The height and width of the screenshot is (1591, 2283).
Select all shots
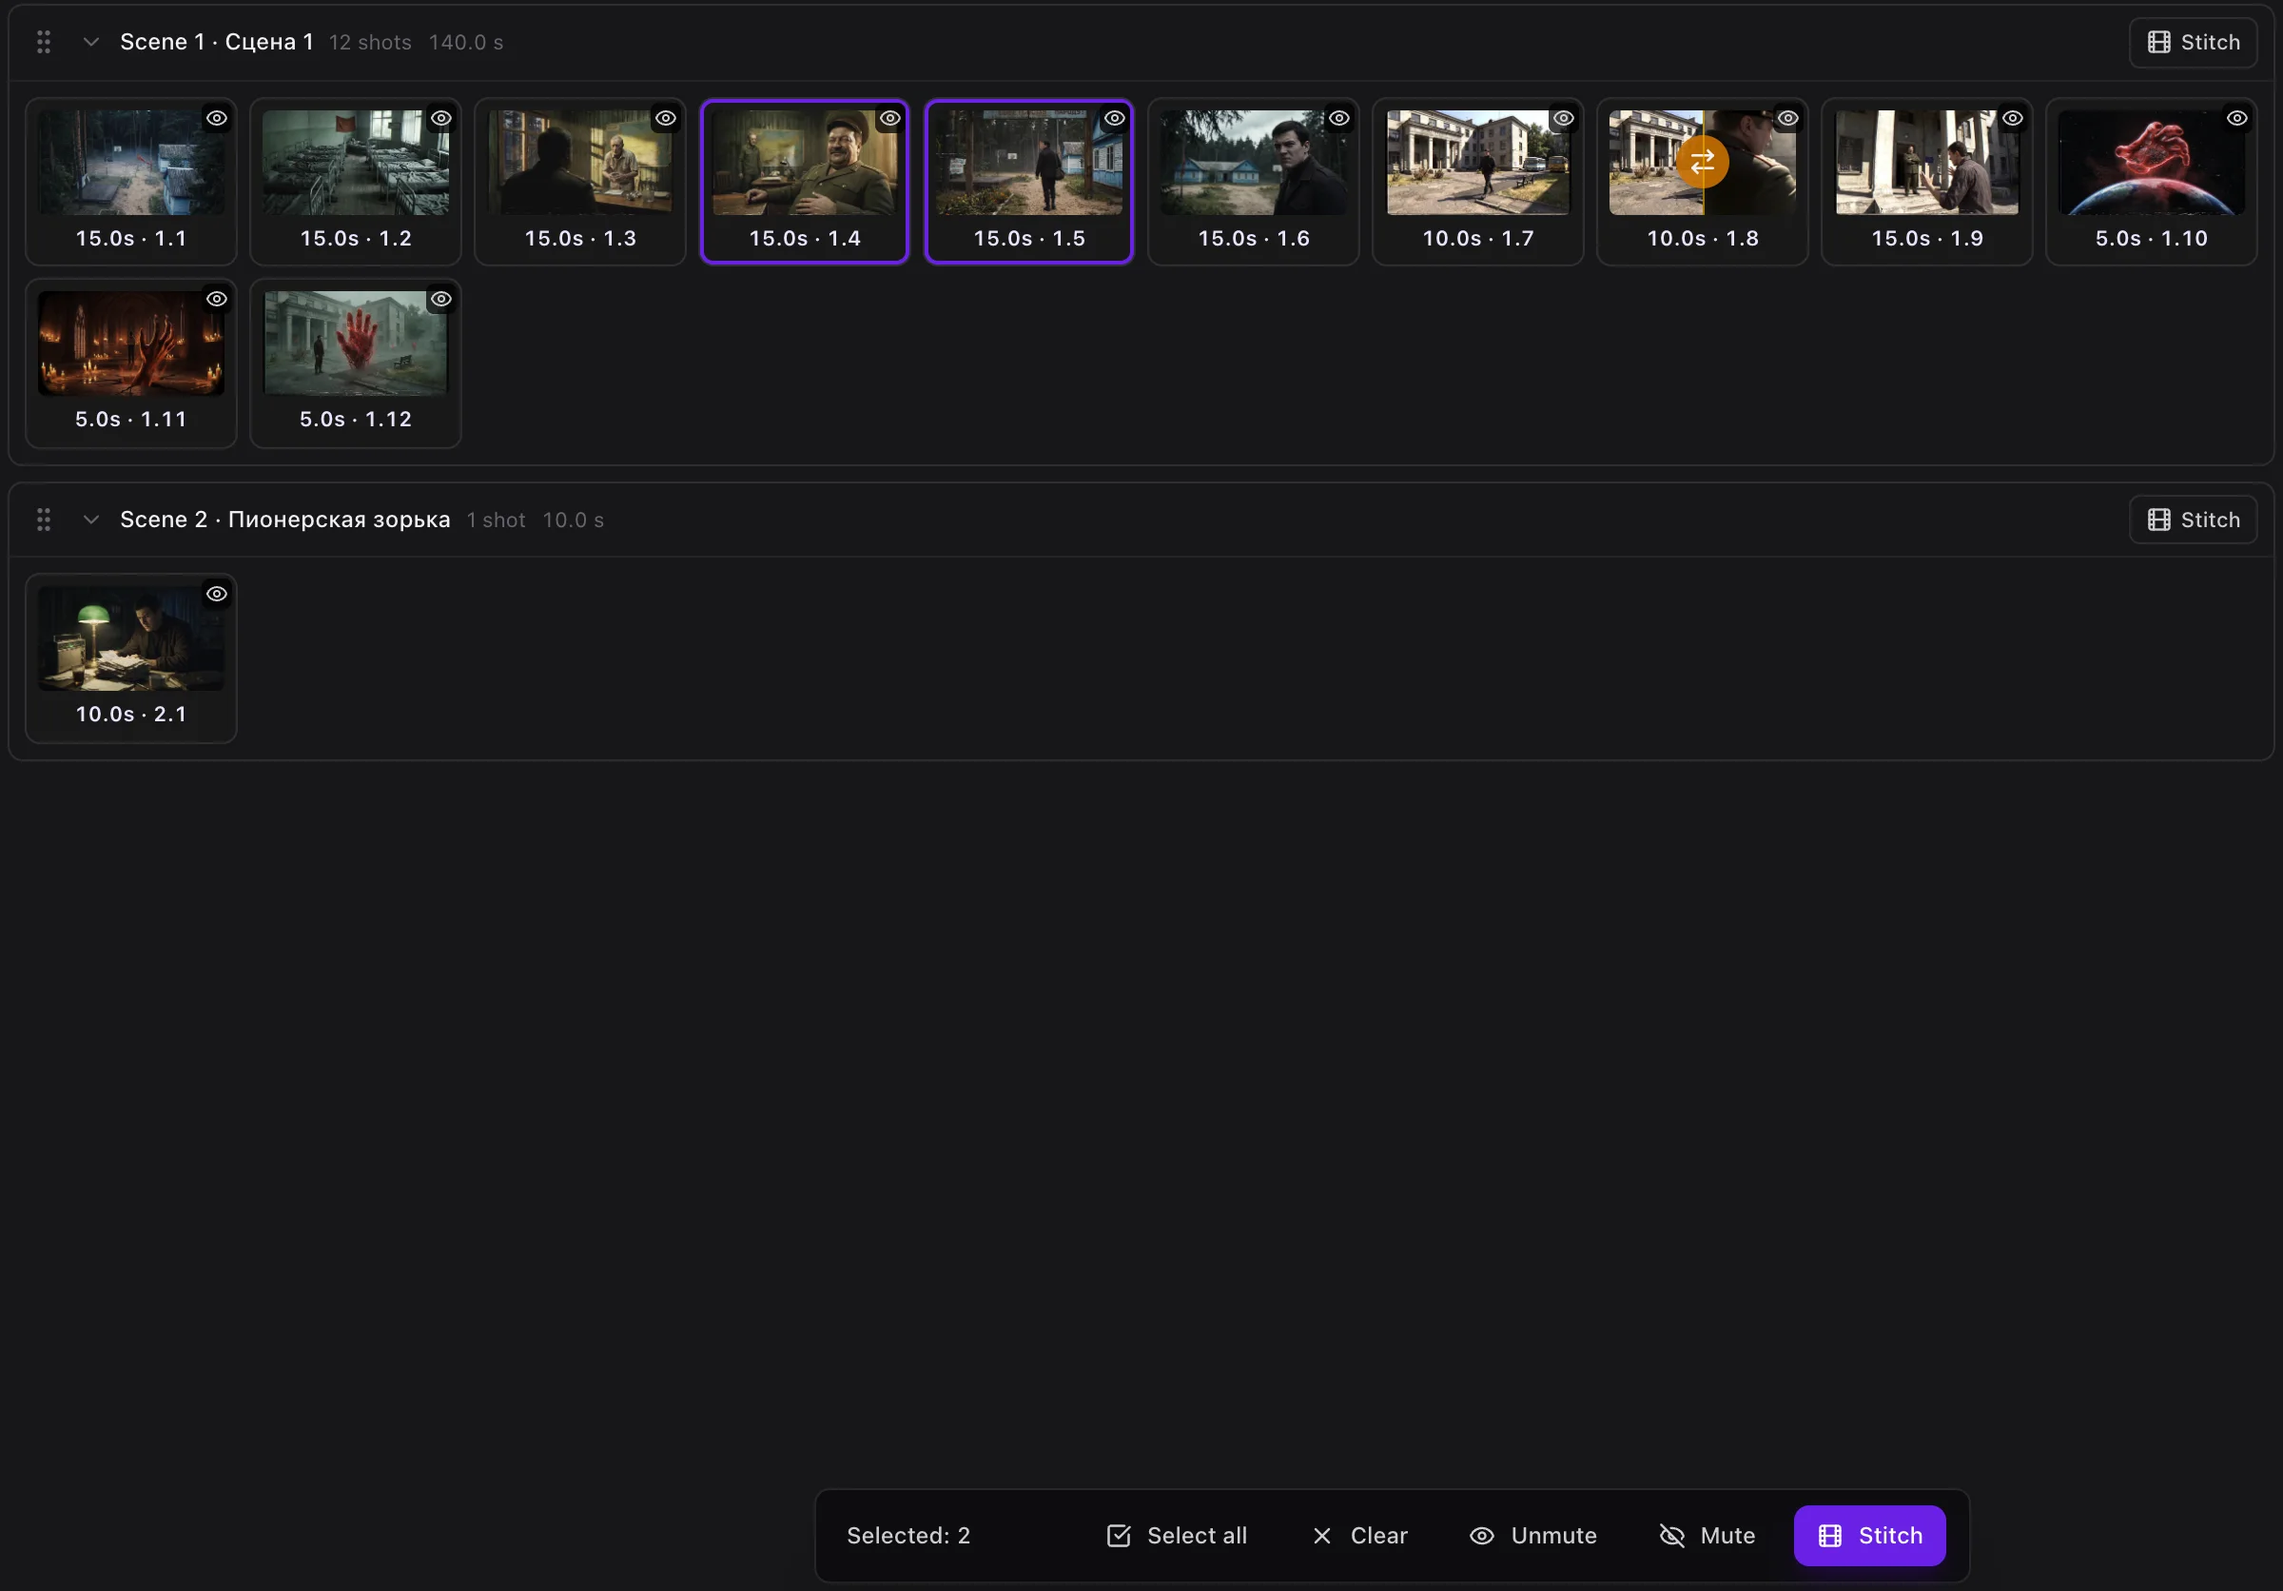[x=1177, y=1535]
